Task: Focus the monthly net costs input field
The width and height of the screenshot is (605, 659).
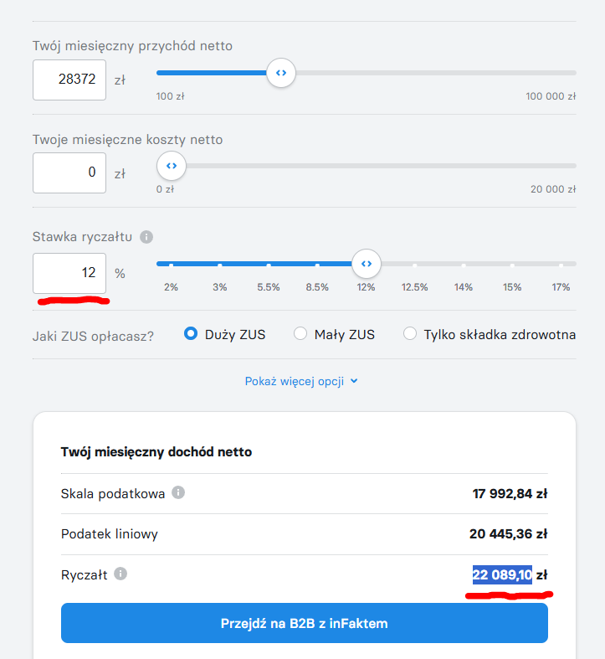Action: tap(69, 172)
